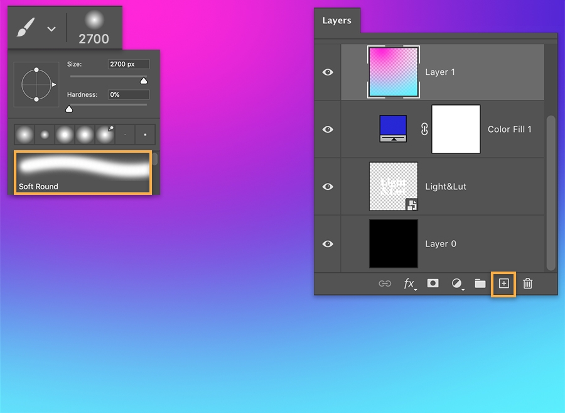Image resolution: width=565 pixels, height=413 pixels.
Task: Open the fx layer styles menu
Action: 409,284
